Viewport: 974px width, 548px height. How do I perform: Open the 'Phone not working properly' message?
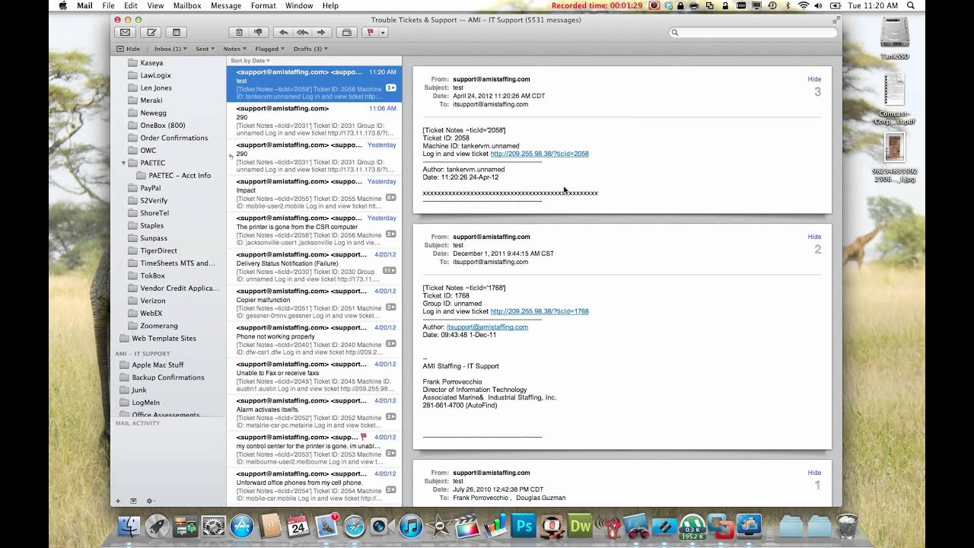point(314,340)
